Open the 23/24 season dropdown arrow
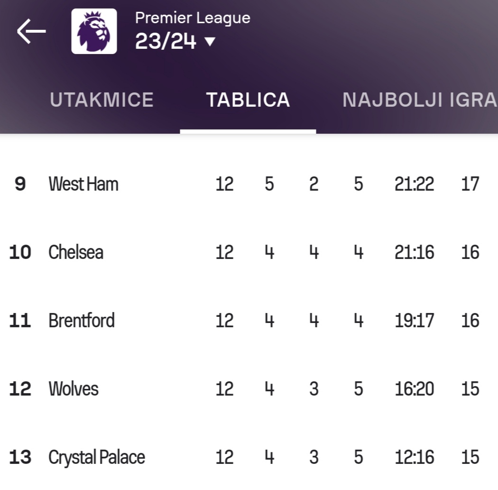This screenshot has width=498, height=490. tap(210, 42)
